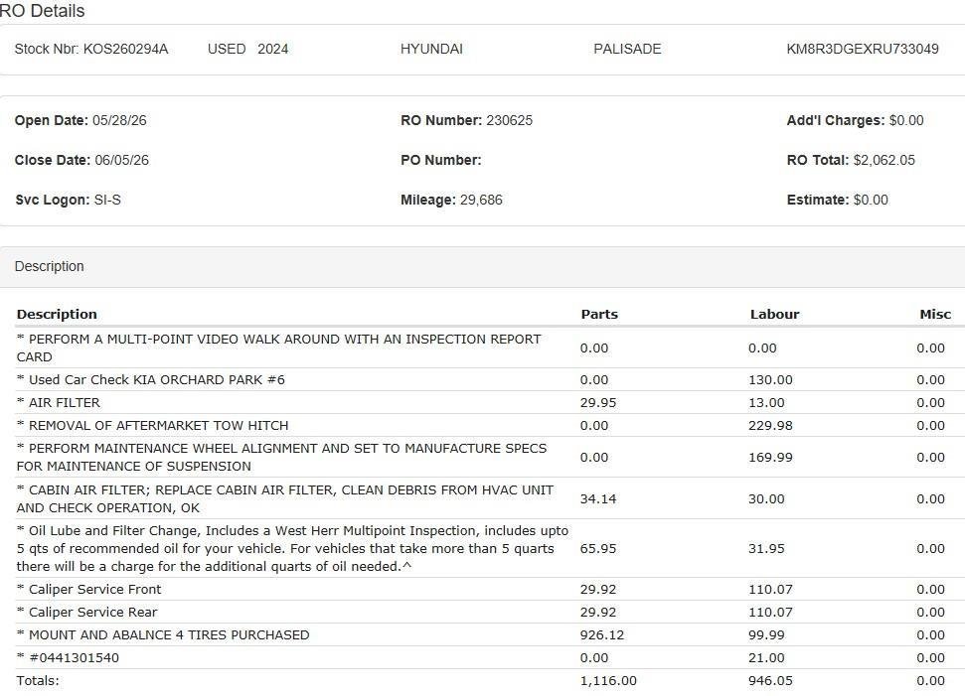Viewport: 965px width, 696px height.
Task: Click the Labour column header
Action: 774,314
